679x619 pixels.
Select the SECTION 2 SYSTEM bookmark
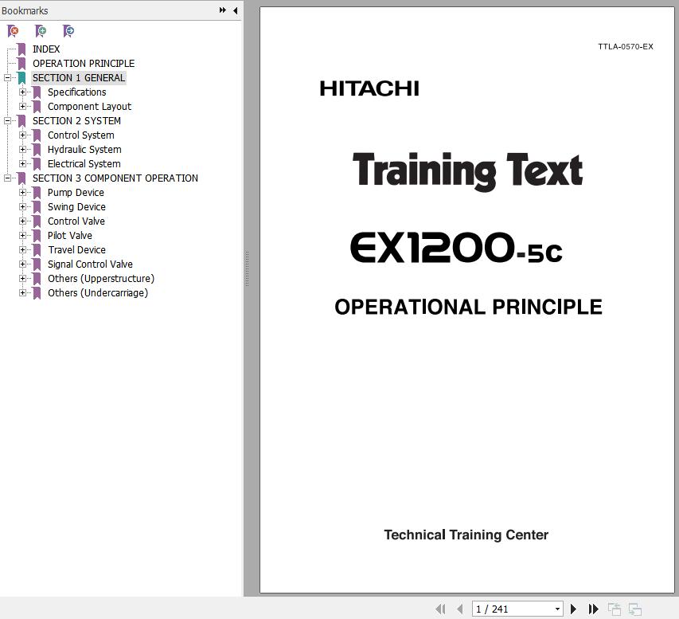(x=76, y=121)
